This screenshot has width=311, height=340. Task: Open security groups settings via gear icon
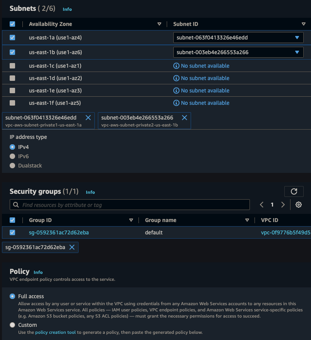[298, 204]
